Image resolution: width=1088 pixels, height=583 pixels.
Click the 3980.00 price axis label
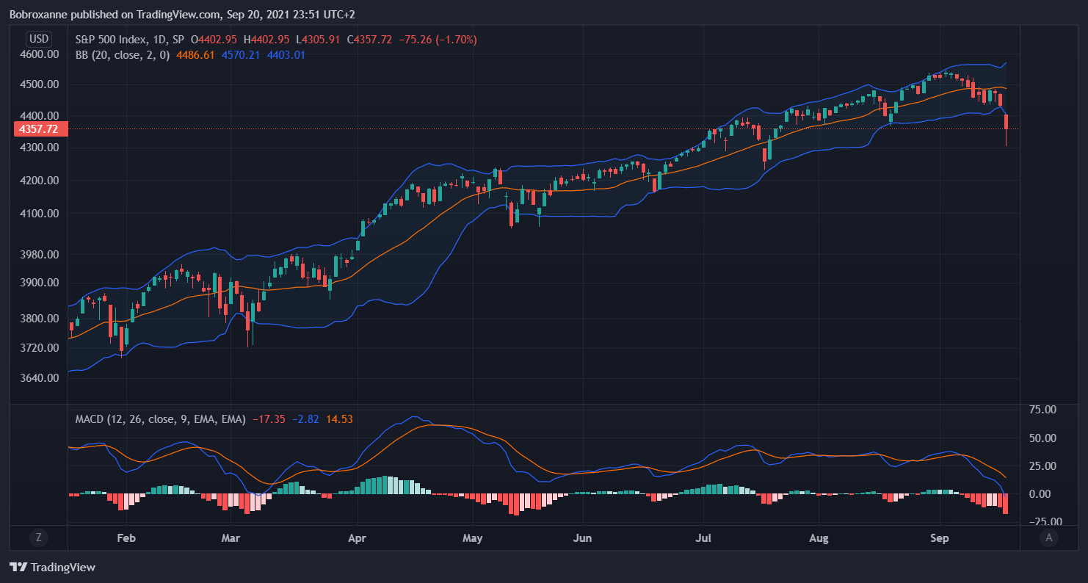[x=39, y=255]
